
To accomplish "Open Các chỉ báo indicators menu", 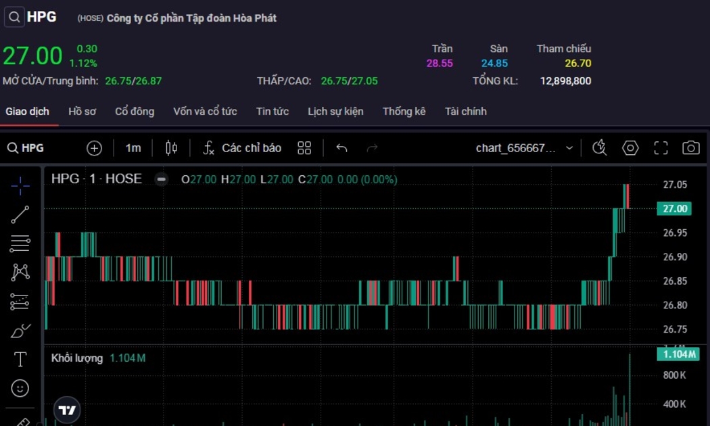I will [243, 148].
